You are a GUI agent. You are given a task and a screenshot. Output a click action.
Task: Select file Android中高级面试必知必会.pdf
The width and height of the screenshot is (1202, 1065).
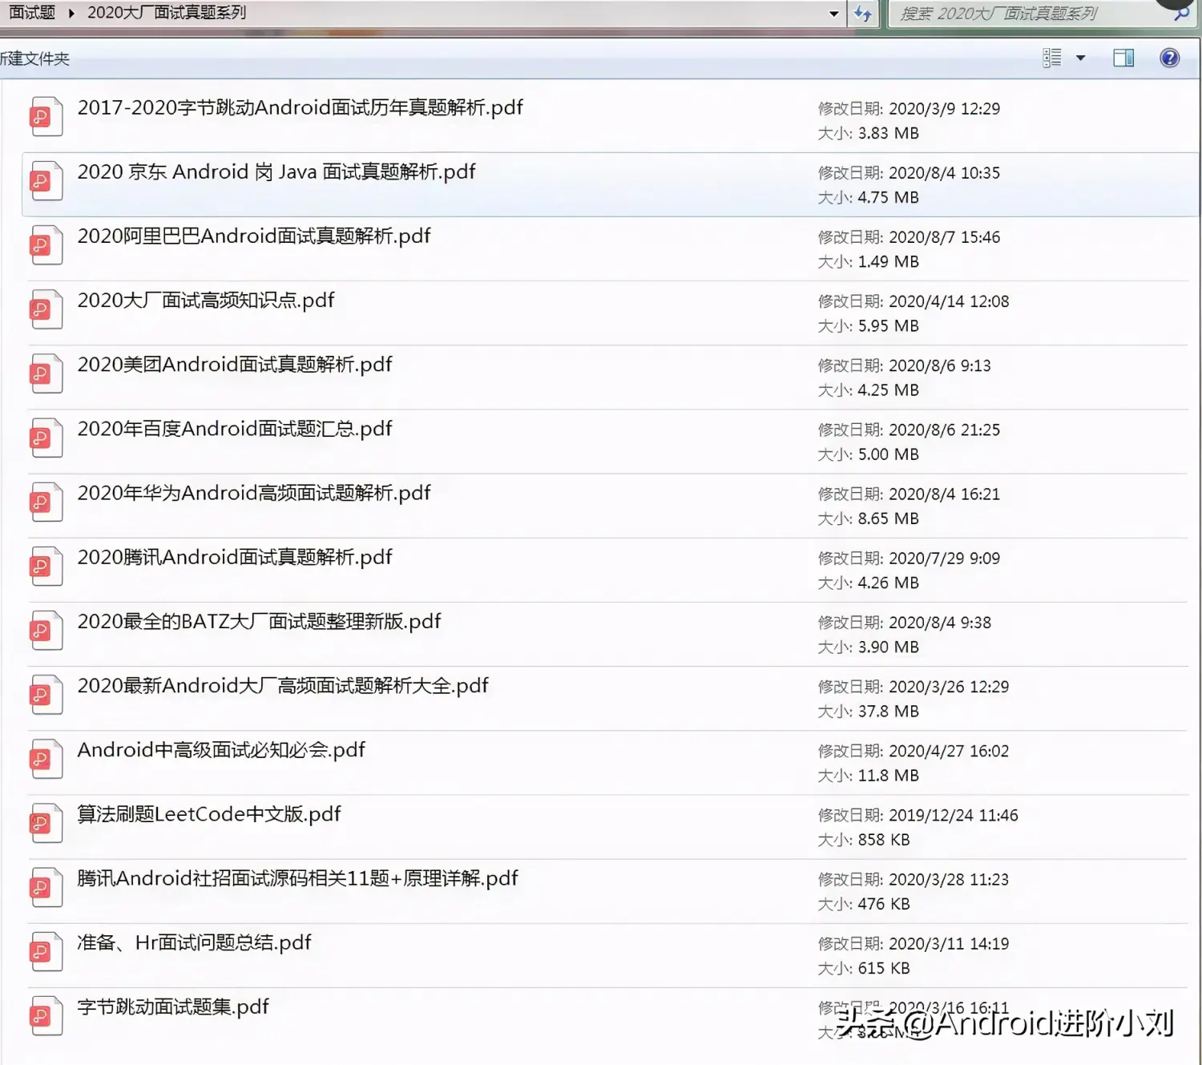point(221,749)
